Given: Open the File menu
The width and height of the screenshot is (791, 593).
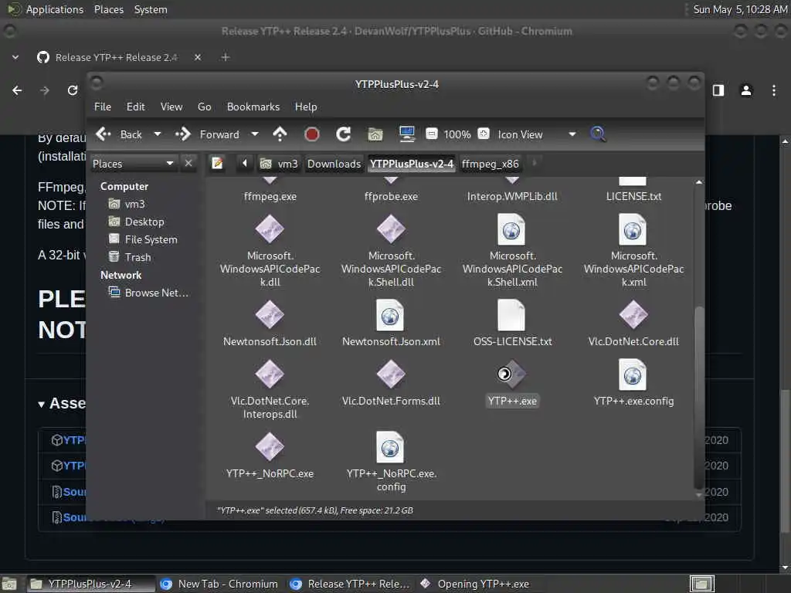Looking at the screenshot, I should click(x=103, y=107).
